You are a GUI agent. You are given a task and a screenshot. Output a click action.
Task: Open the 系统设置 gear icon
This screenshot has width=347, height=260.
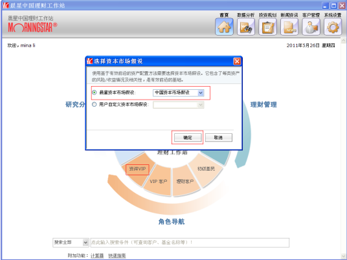333,27
